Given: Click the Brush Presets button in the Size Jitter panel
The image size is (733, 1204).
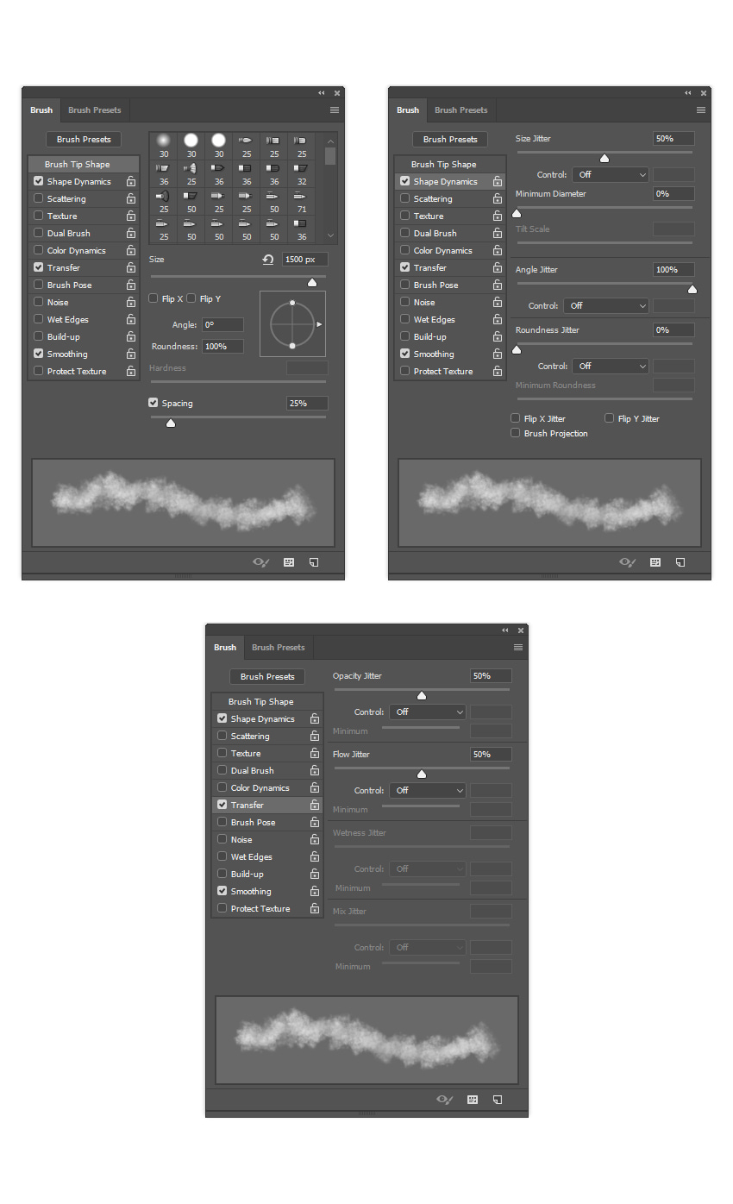Looking at the screenshot, I should [451, 139].
